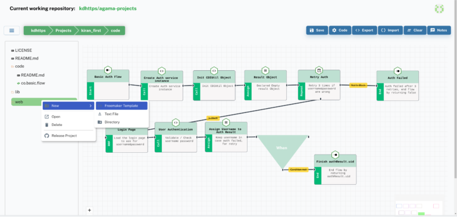Expand the New submenu arrow
Viewport: 457px width, 217px height.
coord(90,106)
